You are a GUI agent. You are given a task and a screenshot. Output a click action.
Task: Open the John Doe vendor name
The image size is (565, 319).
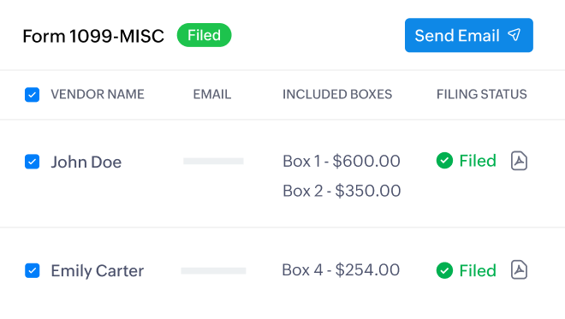(x=86, y=162)
